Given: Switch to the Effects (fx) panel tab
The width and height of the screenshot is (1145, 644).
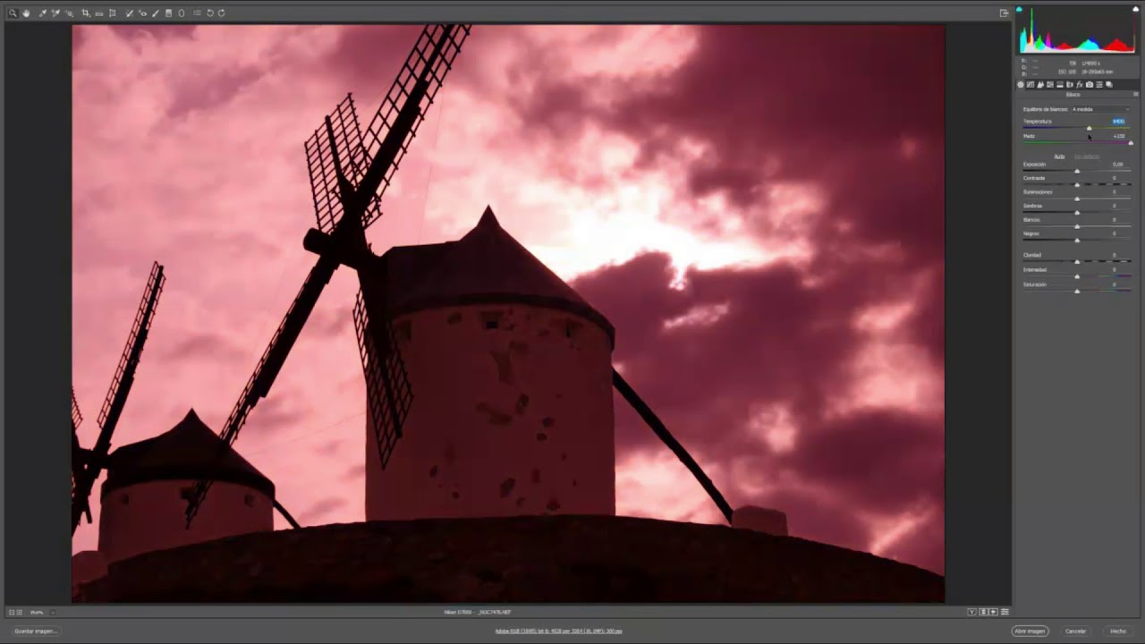Looking at the screenshot, I should [1080, 85].
